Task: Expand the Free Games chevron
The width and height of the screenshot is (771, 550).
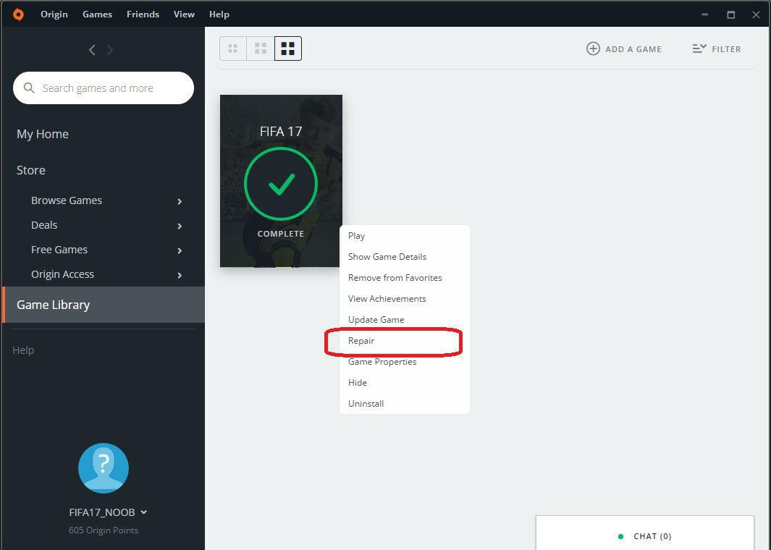Action: (180, 250)
